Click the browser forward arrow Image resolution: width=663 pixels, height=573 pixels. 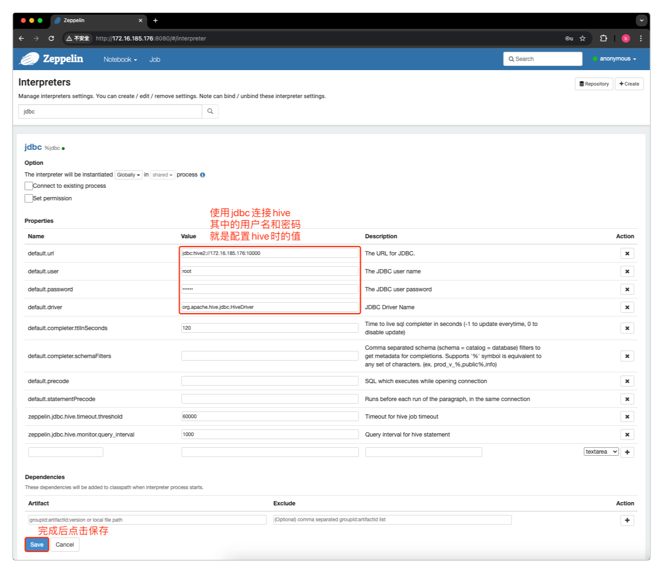click(x=36, y=38)
